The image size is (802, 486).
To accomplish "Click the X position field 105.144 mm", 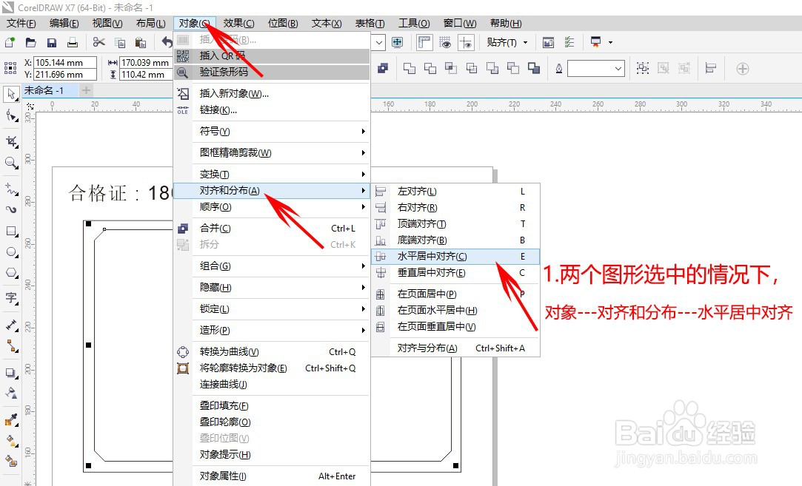I will [65, 62].
